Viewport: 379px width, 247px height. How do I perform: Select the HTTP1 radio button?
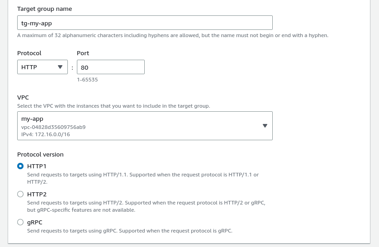[x=20, y=166]
